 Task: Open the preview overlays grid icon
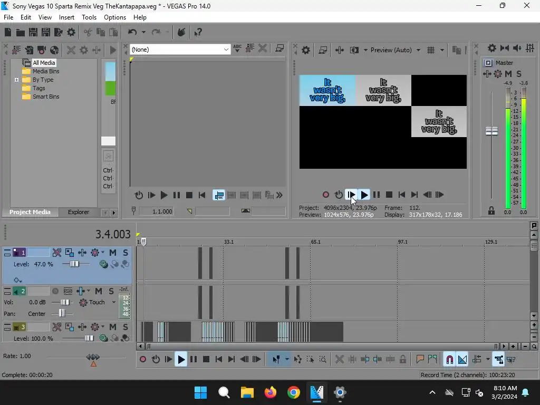[431, 50]
